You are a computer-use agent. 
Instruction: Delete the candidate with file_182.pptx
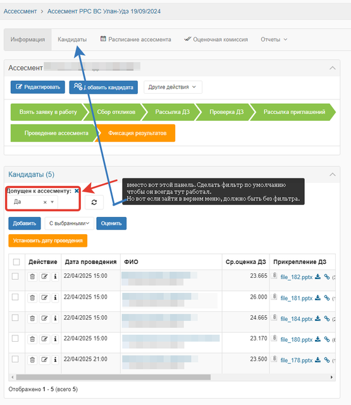[x=32, y=277]
